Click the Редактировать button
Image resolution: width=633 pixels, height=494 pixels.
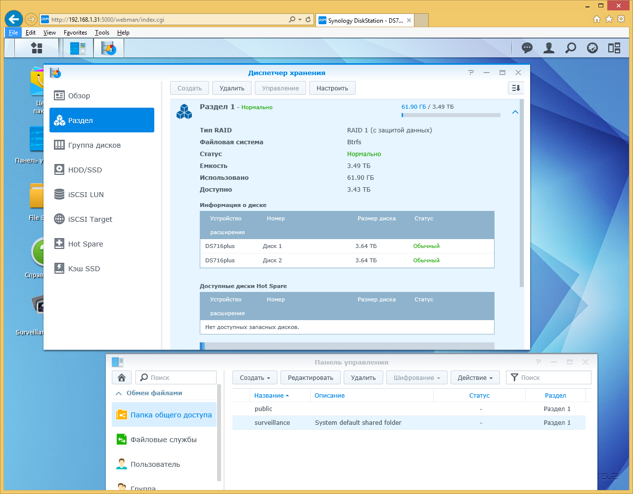[x=311, y=377]
